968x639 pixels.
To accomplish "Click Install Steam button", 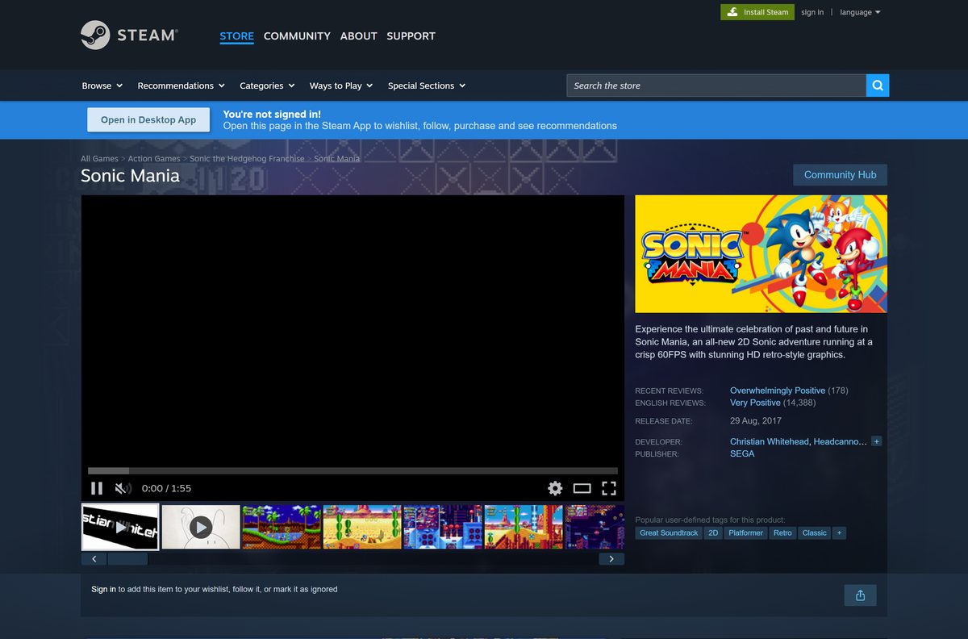I will [757, 12].
